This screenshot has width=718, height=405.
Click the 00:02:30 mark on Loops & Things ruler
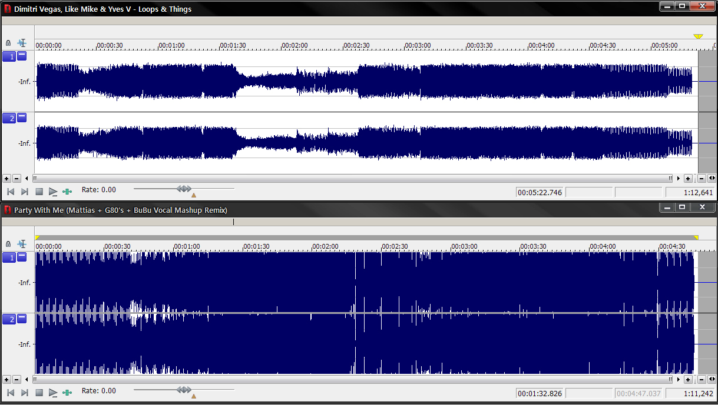pyautogui.click(x=358, y=45)
